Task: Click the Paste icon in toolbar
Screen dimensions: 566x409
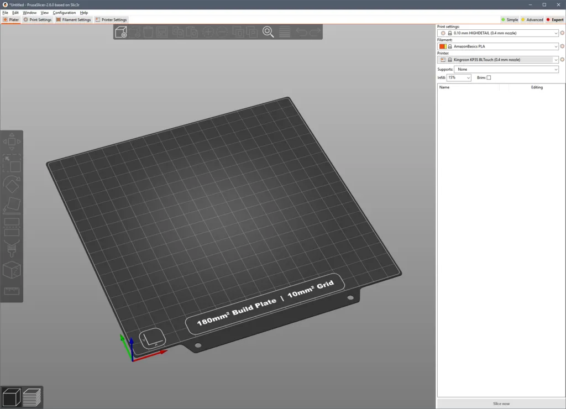Action: coord(192,32)
